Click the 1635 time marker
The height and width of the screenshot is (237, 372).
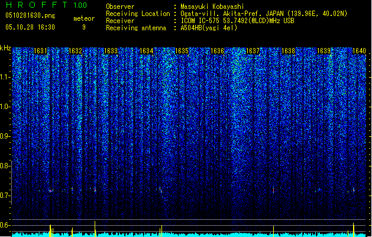click(182, 51)
